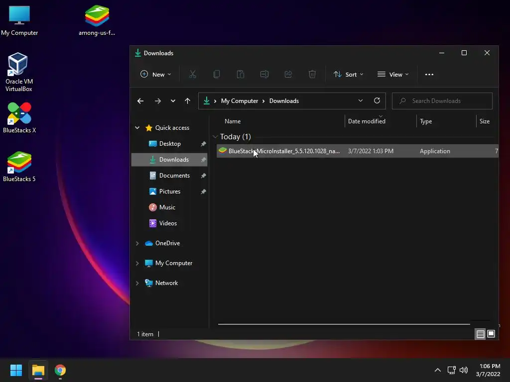Image resolution: width=510 pixels, height=382 pixels.
Task: Click the Cut scissors icon in toolbar
Action: tap(193, 75)
